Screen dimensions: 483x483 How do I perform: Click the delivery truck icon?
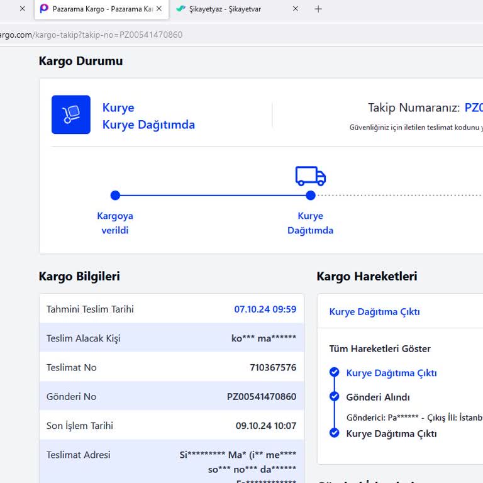311,176
